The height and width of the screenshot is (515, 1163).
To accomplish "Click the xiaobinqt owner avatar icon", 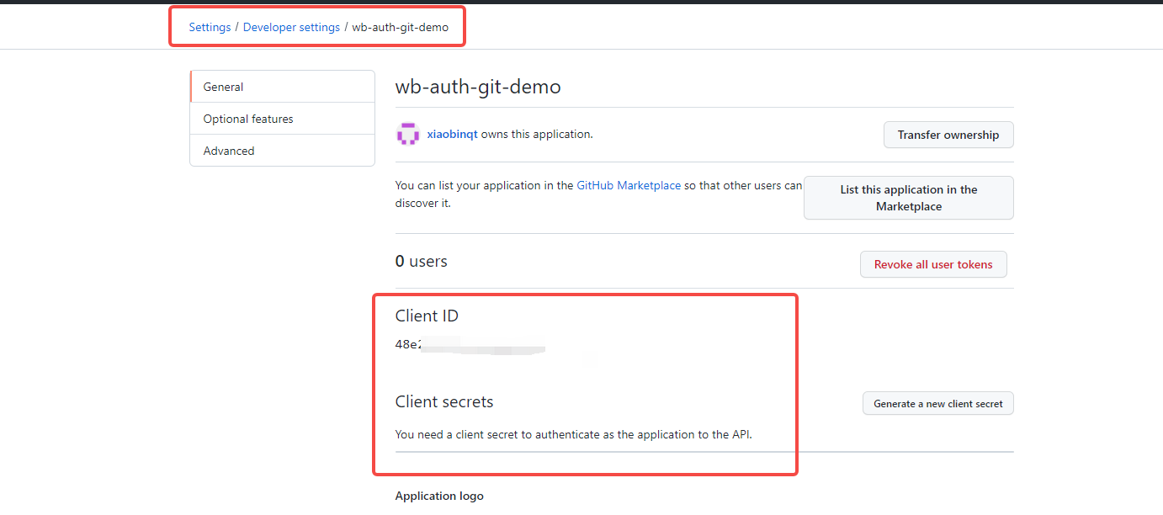I will pyautogui.click(x=408, y=134).
